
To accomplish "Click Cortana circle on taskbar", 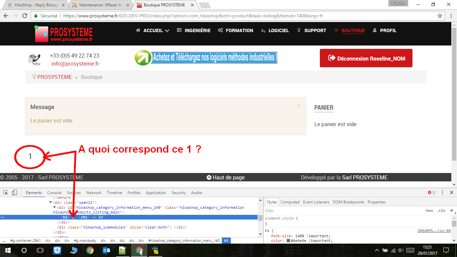I will (x=24, y=250).
